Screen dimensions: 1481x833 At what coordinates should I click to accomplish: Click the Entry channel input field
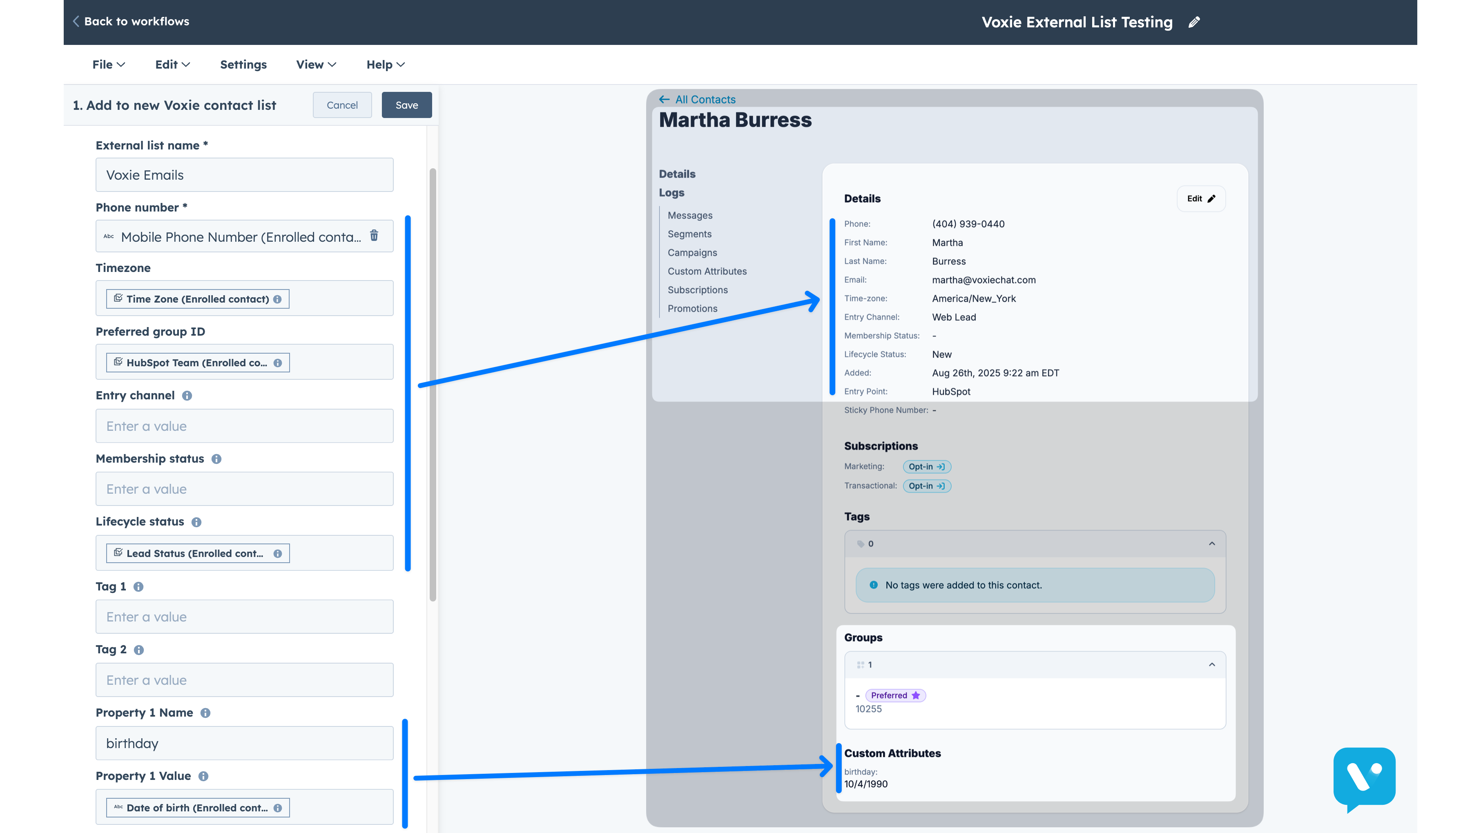244,426
